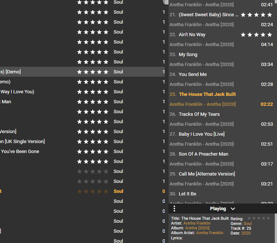Image resolution: width=277 pixels, height=243 pixels.
Task: Select track 28 Son Of A Preacher Man
Action: (203, 154)
